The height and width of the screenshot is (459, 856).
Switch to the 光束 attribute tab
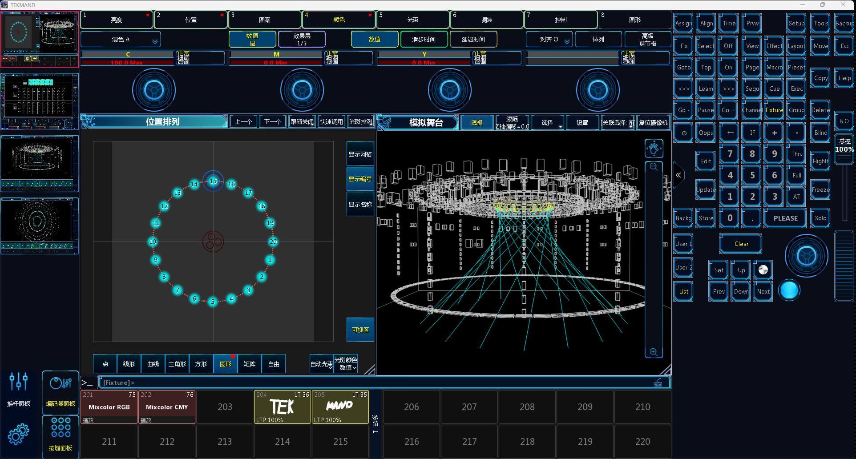412,20
